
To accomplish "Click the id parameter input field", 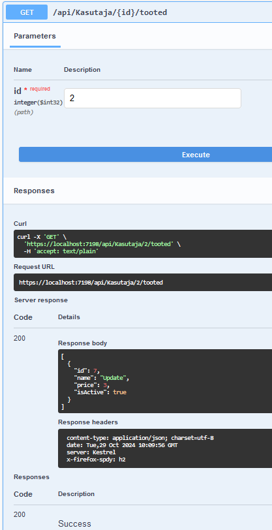I will click(x=153, y=99).
